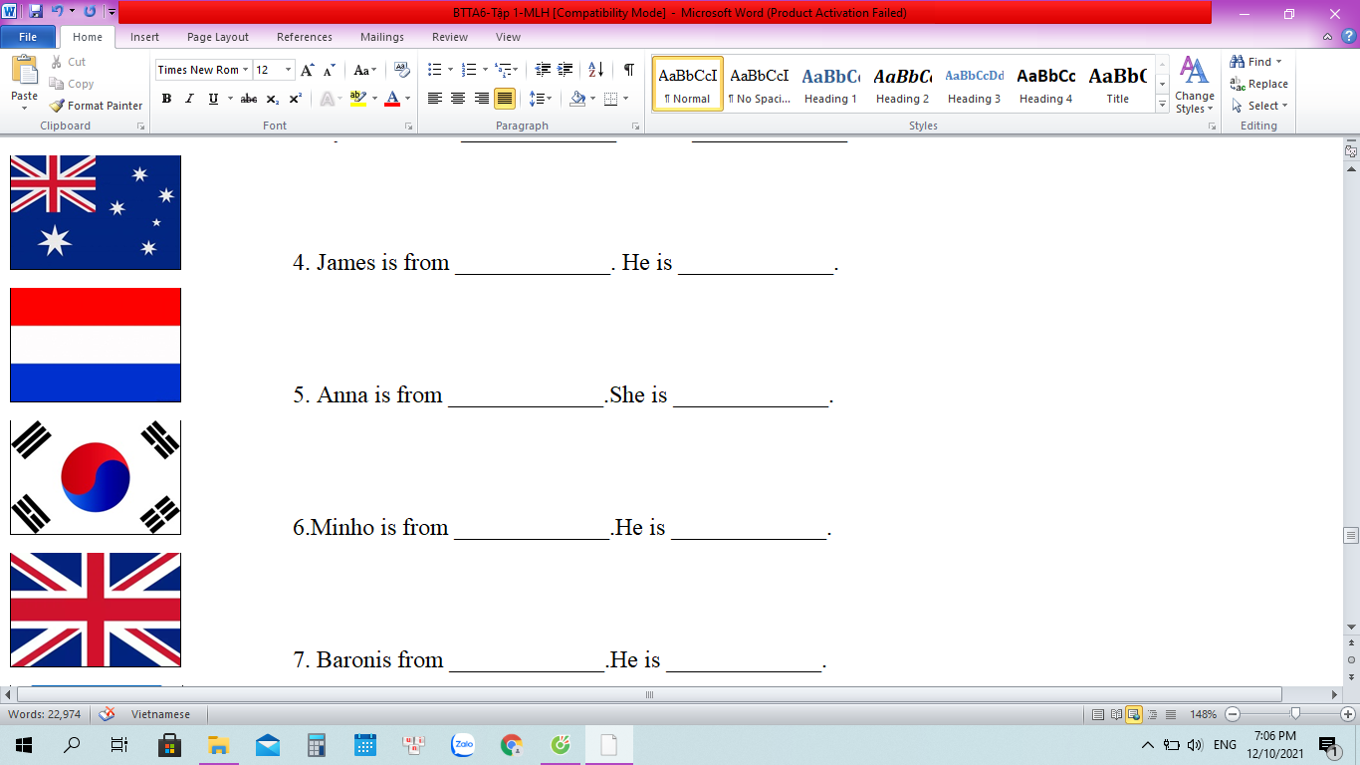This screenshot has height=765, width=1360.
Task: Expand font color dropdown arrow
Action: [x=407, y=99]
